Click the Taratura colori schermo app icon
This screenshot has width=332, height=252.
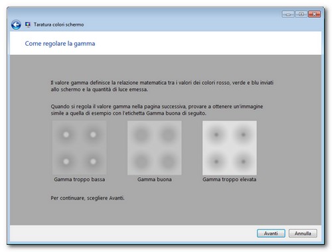[28, 25]
